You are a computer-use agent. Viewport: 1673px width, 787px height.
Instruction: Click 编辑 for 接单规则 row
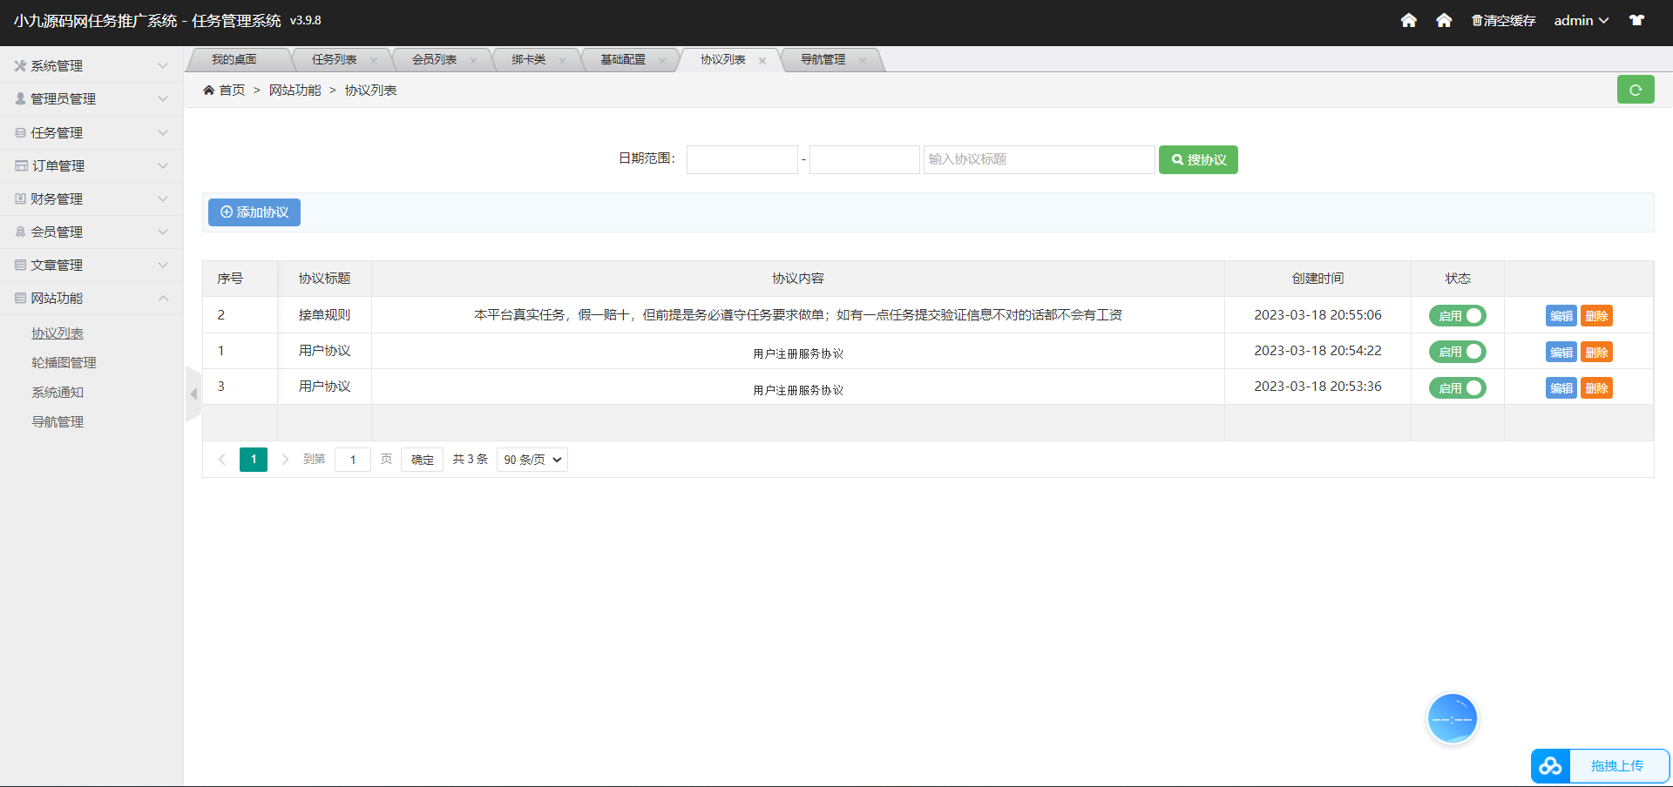pyautogui.click(x=1561, y=316)
